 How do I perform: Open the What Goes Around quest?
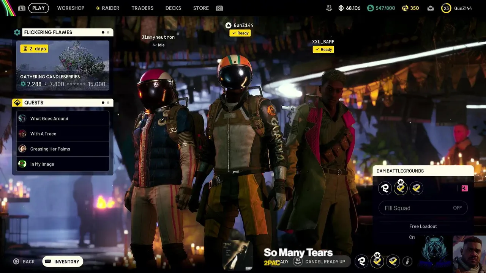click(x=63, y=119)
